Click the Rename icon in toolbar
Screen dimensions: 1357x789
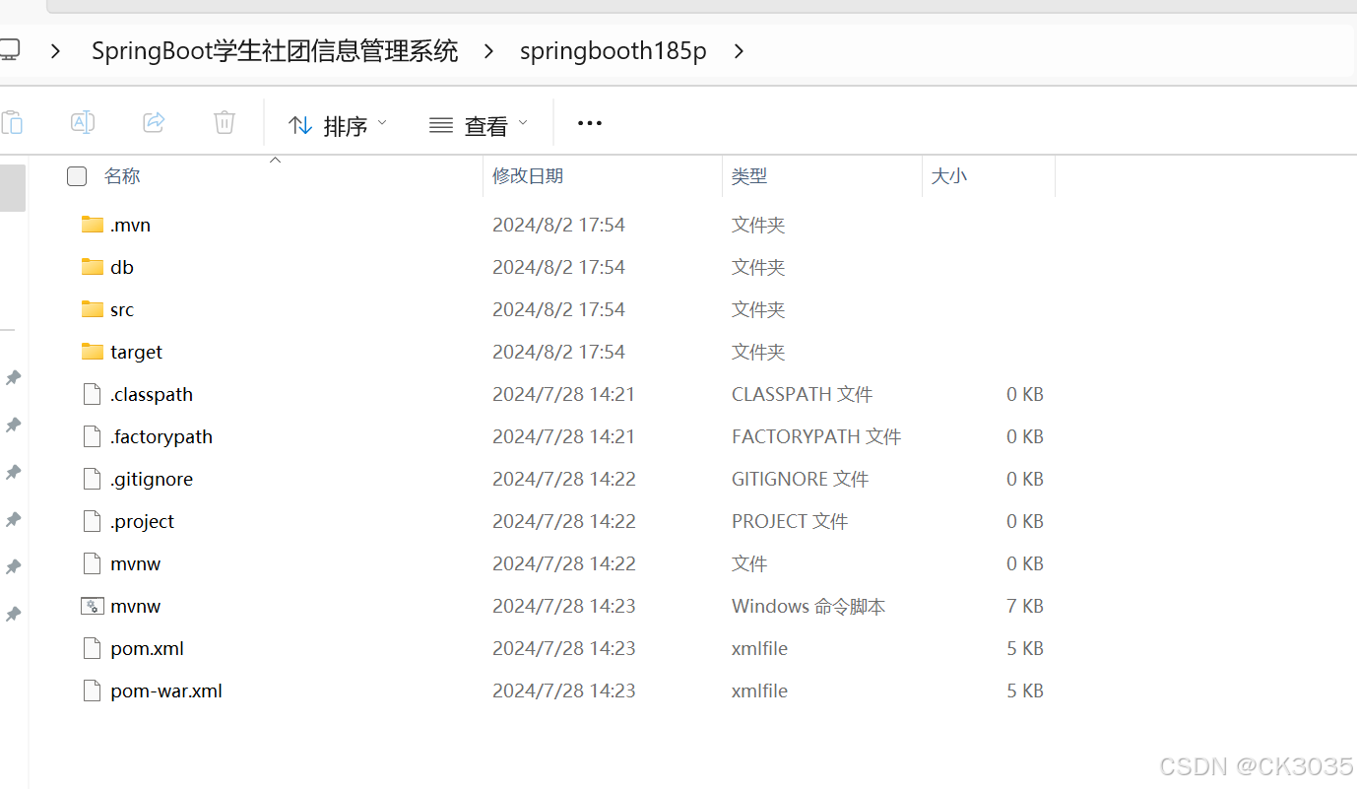click(82, 122)
